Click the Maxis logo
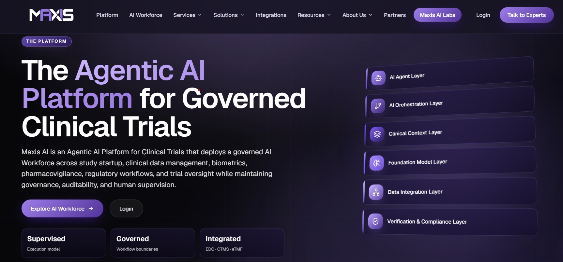The width and height of the screenshot is (563, 262). click(x=52, y=15)
